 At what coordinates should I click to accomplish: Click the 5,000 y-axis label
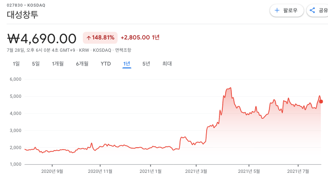point(16,96)
